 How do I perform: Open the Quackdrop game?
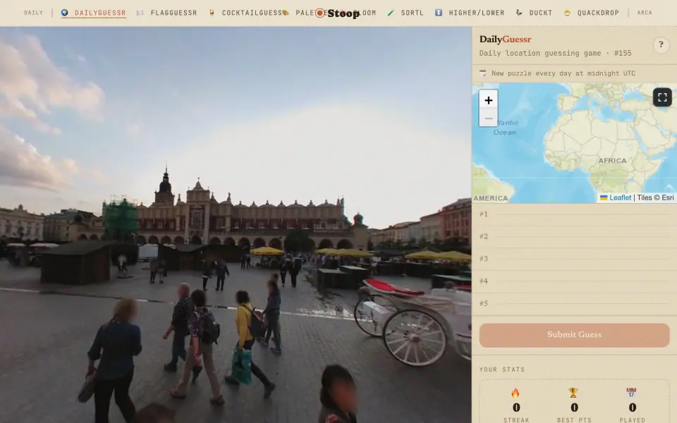[x=592, y=13]
